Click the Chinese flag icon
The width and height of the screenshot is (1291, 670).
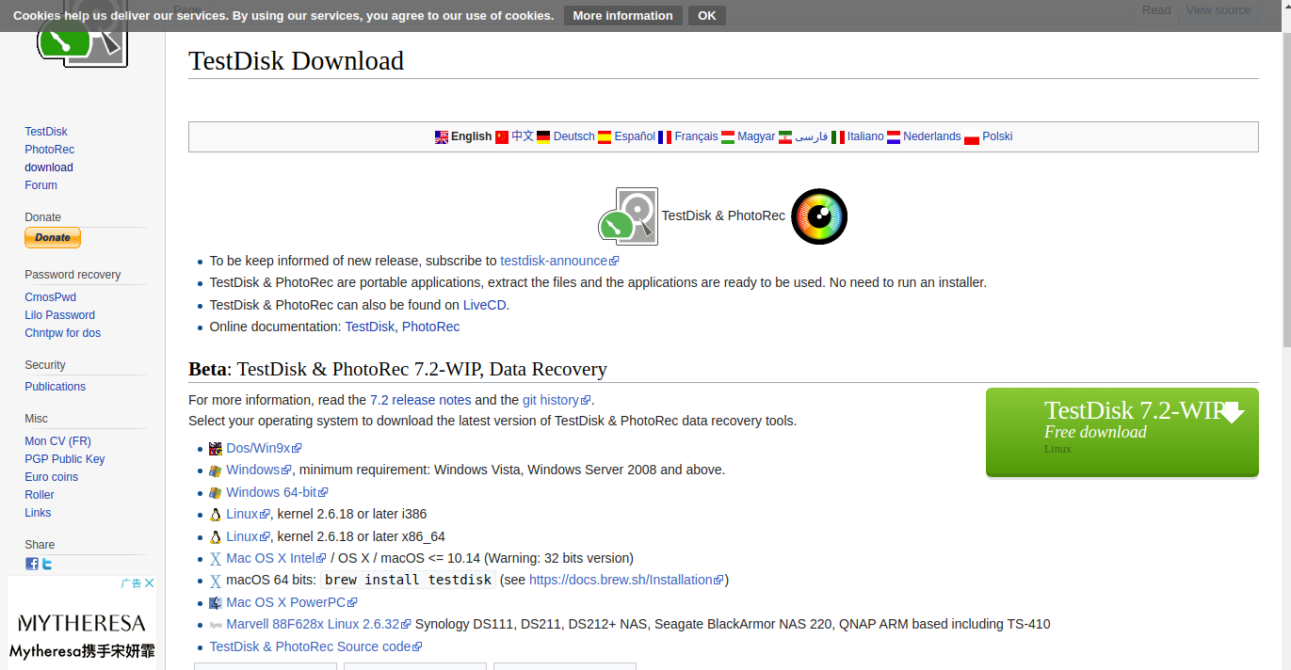click(502, 137)
